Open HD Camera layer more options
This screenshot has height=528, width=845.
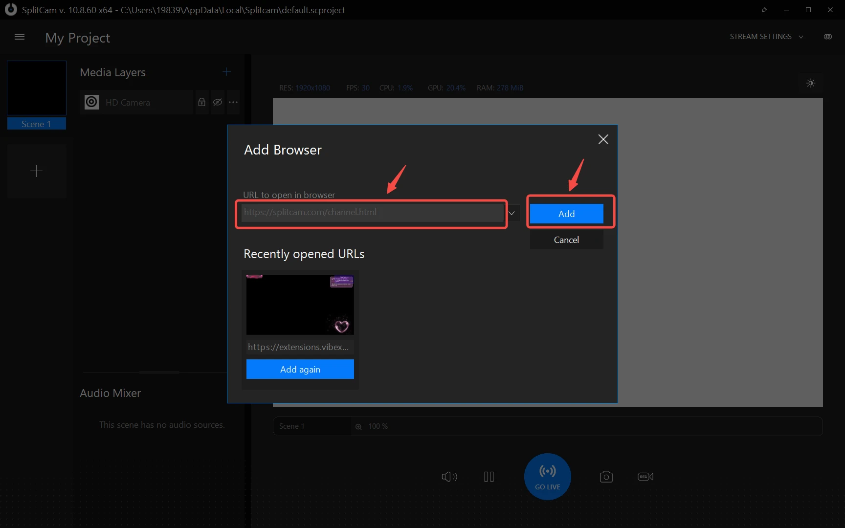click(x=233, y=102)
